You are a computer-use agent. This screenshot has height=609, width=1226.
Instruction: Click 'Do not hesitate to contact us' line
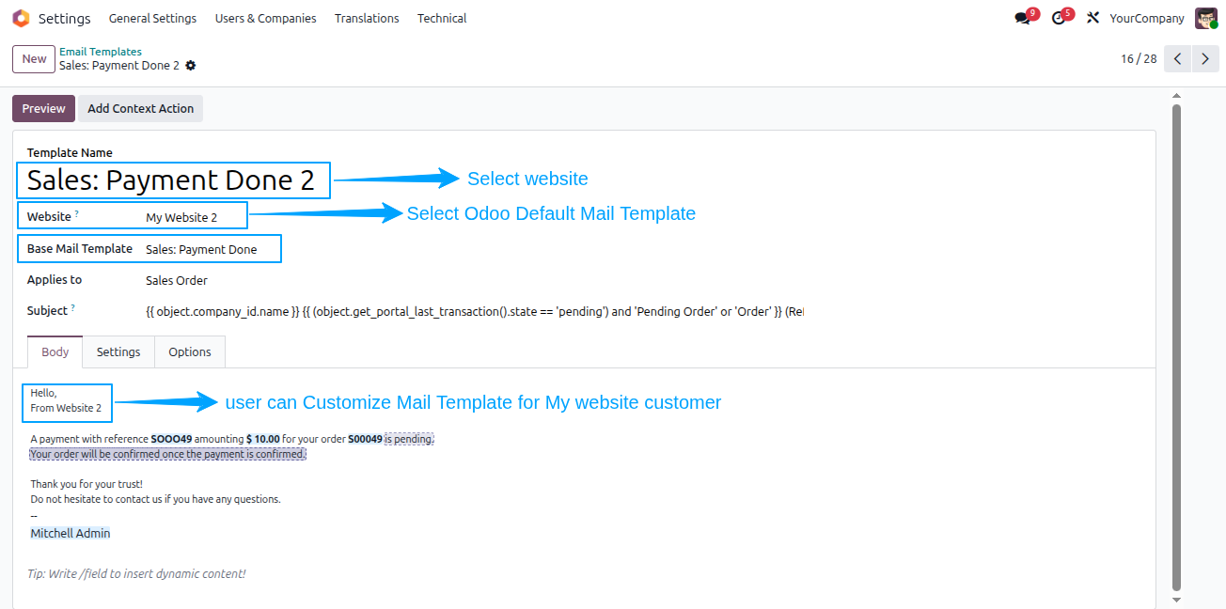pyautogui.click(x=155, y=499)
